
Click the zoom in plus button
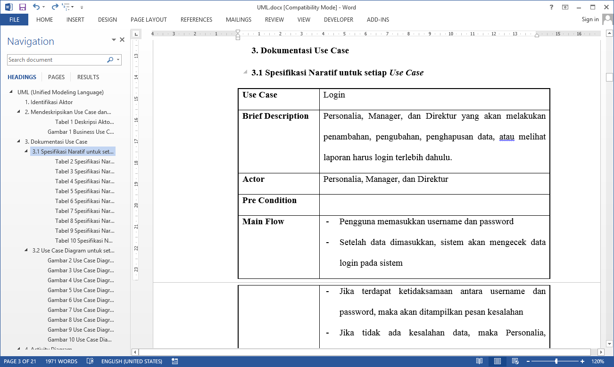point(582,361)
